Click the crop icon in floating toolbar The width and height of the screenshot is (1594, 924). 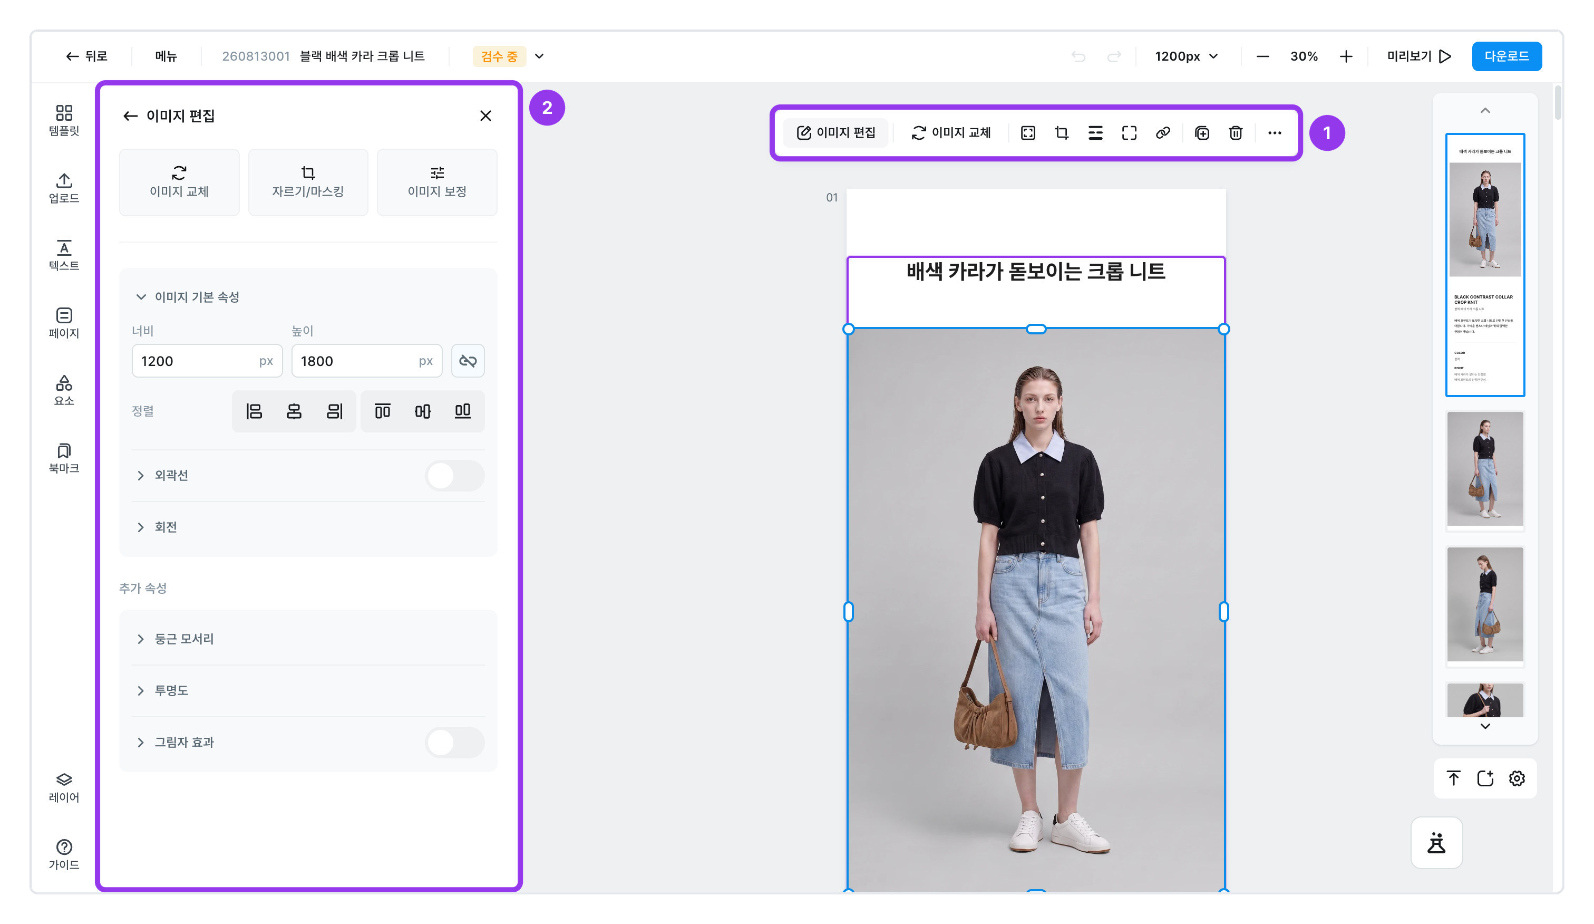[1062, 133]
